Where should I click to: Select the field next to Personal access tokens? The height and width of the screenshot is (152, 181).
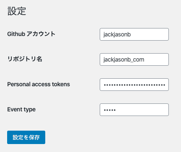coord(134,85)
